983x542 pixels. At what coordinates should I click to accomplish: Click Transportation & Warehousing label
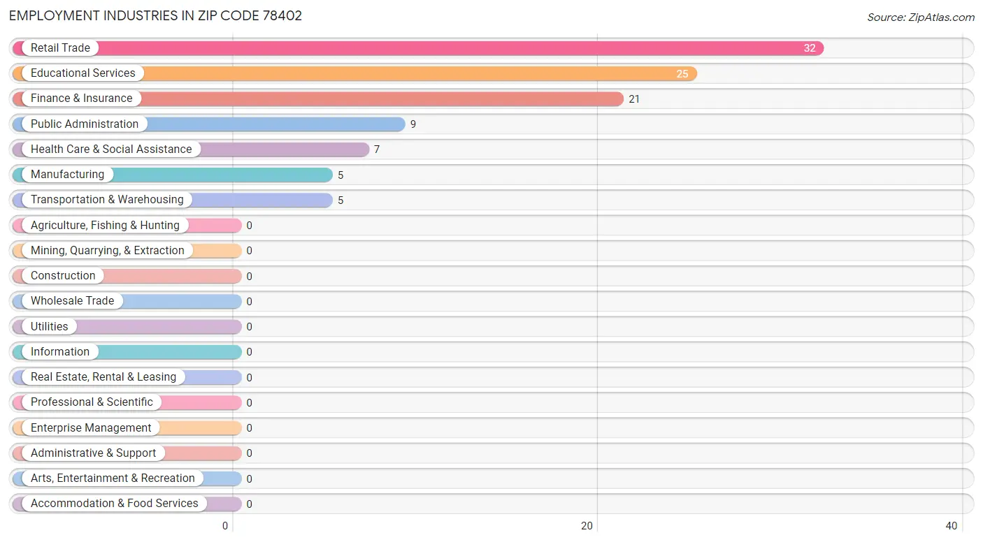click(107, 200)
